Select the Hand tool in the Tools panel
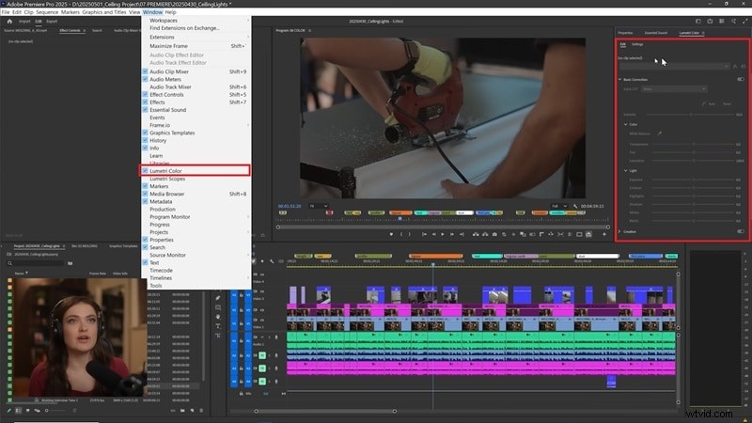The image size is (752, 423). [x=218, y=317]
